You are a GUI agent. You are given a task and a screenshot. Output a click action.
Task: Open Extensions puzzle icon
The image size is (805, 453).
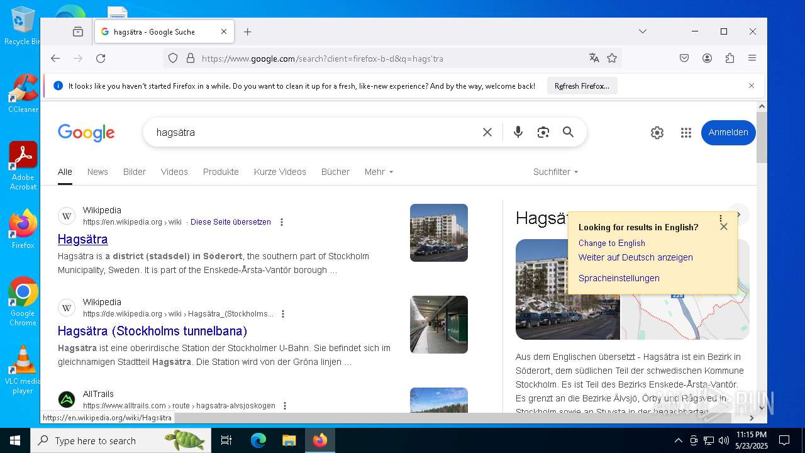click(x=730, y=59)
